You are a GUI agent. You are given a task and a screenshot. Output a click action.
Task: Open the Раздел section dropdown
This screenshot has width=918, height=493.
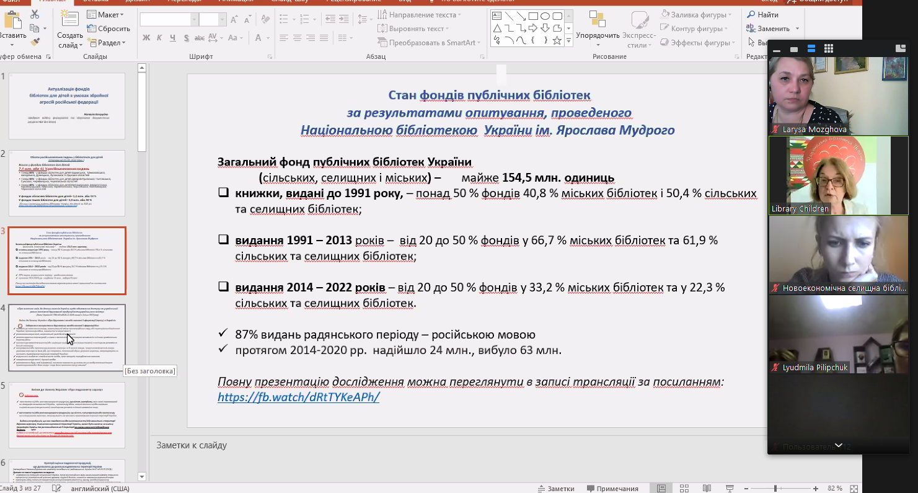click(x=107, y=43)
